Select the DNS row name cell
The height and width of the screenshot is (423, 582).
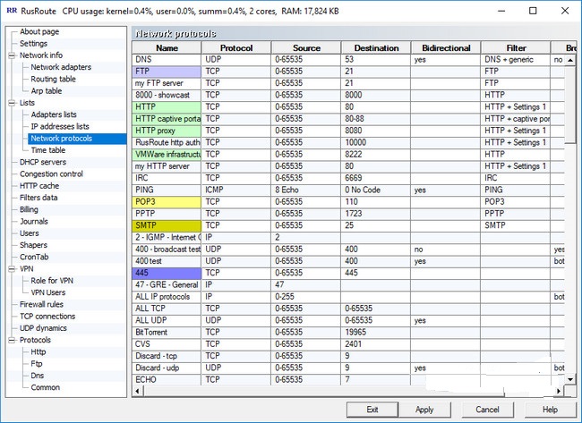(167, 59)
